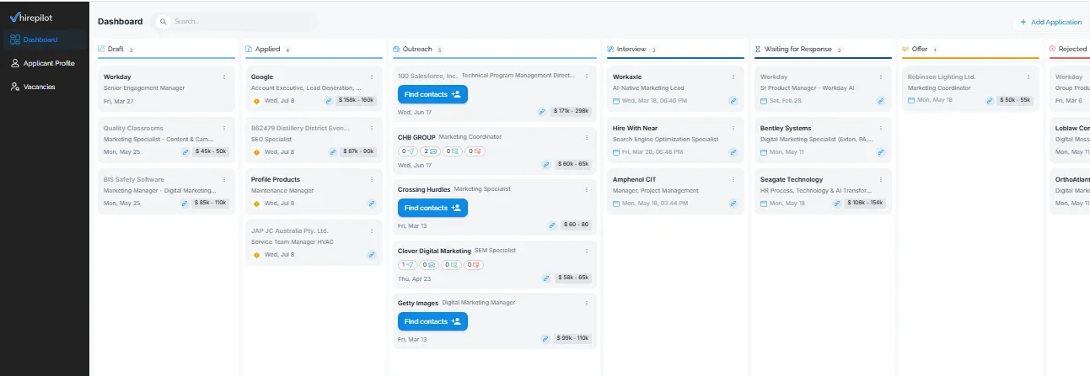
Task: Open the three-dot menu on Workday draft card
Action: tap(223, 77)
